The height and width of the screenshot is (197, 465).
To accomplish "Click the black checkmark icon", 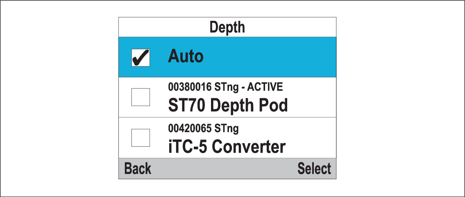I will pyautogui.click(x=140, y=58).
